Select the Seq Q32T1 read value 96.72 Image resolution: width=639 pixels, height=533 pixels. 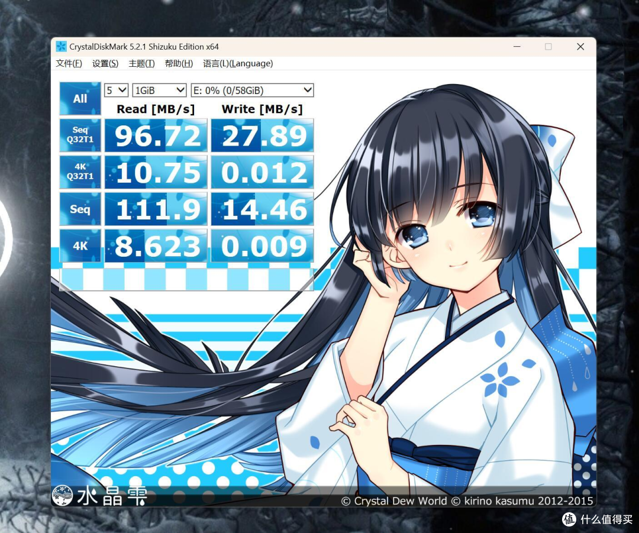tap(156, 135)
